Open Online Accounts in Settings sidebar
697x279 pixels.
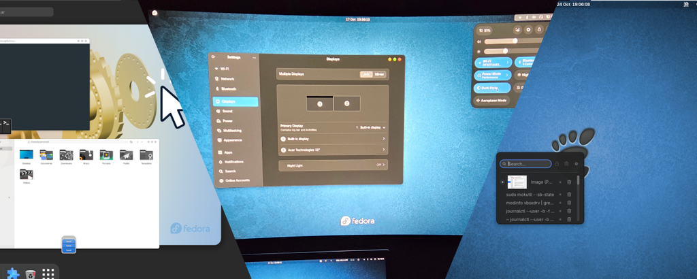pos(236,180)
